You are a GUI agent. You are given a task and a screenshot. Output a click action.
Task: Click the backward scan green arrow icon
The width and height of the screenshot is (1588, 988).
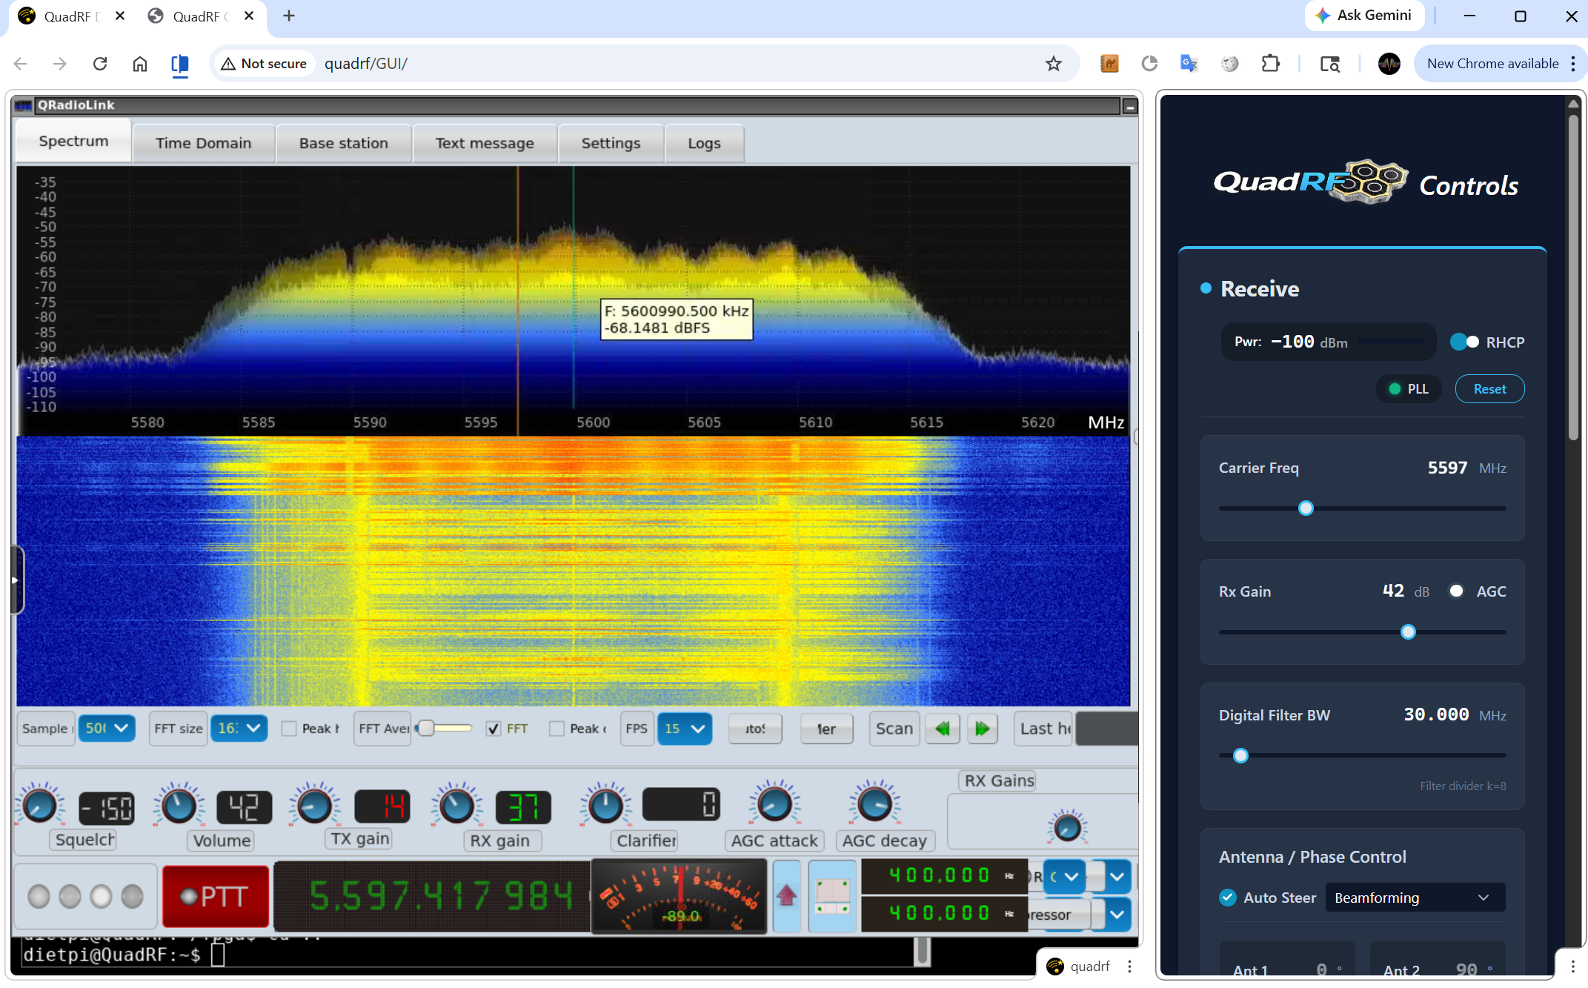[x=942, y=729]
